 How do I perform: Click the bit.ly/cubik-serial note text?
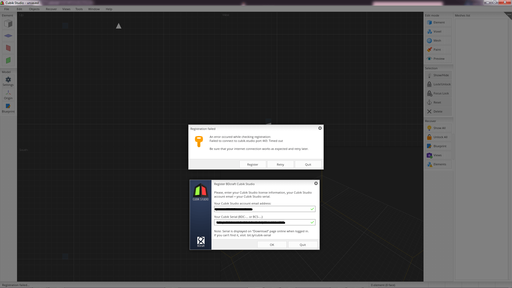click(259, 235)
